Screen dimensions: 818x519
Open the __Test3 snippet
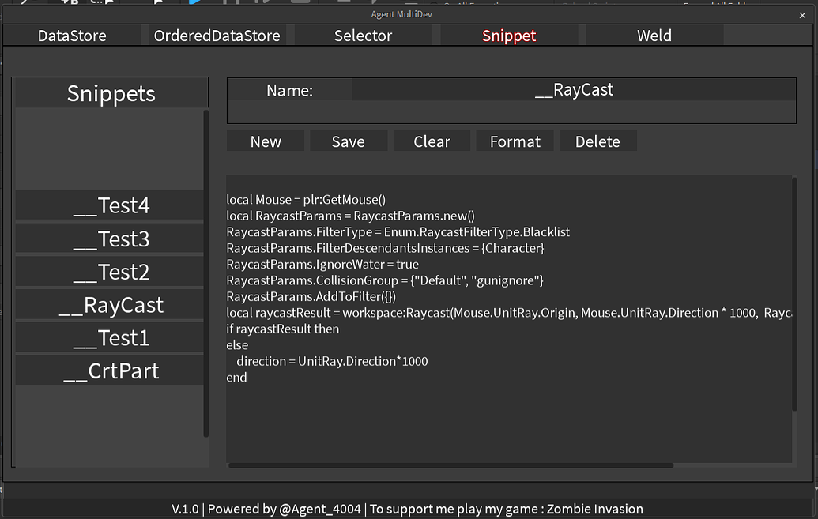click(109, 239)
